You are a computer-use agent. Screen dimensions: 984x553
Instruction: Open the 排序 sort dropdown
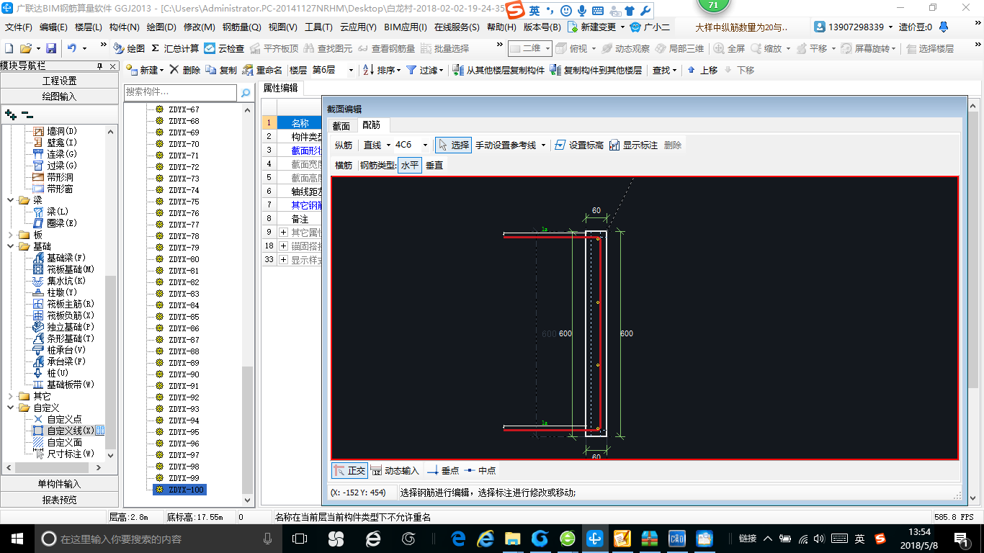pyautogui.click(x=381, y=70)
